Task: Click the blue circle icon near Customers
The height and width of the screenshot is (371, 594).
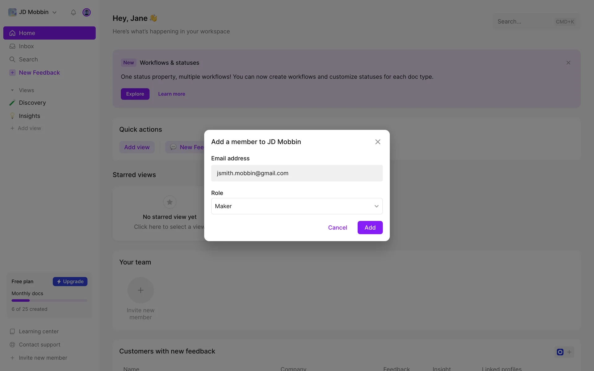Action: (560, 352)
